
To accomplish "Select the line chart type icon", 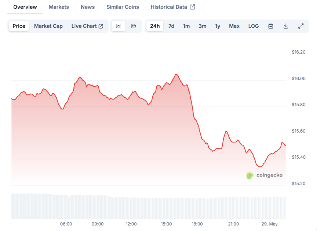I will (118, 26).
